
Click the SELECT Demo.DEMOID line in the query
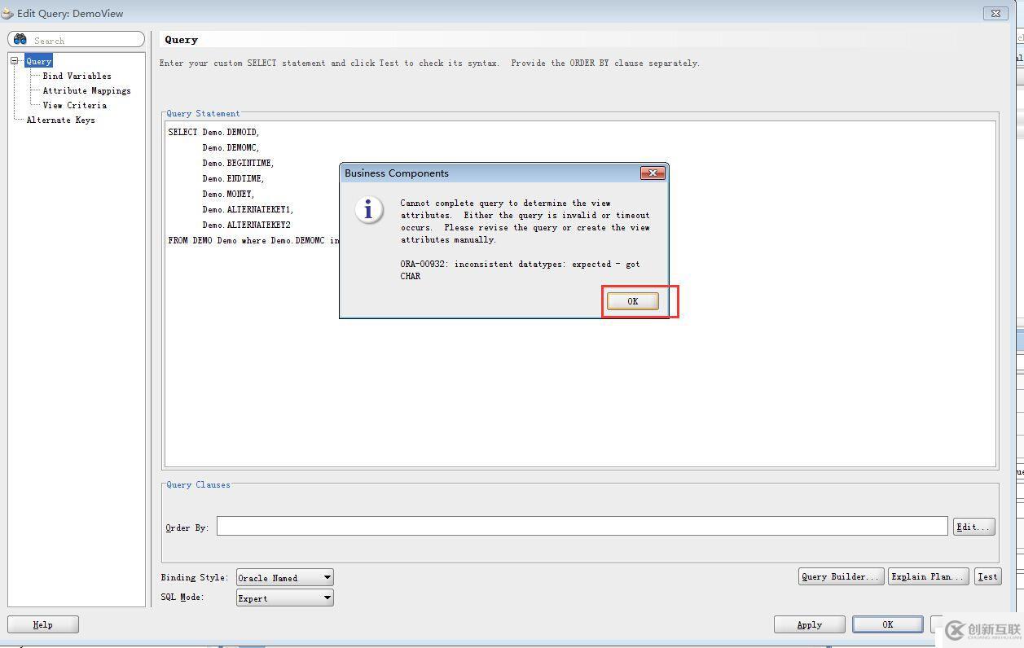click(213, 132)
